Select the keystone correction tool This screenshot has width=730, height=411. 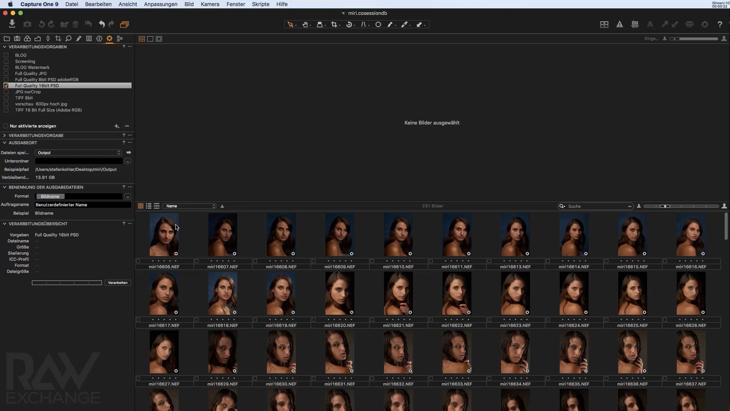click(x=363, y=24)
